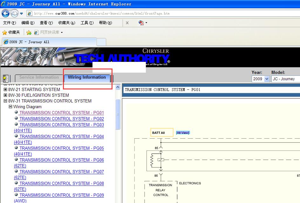The image size is (300, 203).
Task: Open the 网页快讯库 dropdown arrow
Action: point(62,33)
